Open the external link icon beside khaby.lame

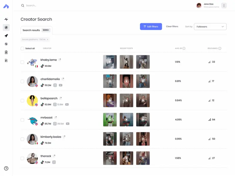pos(60,60)
